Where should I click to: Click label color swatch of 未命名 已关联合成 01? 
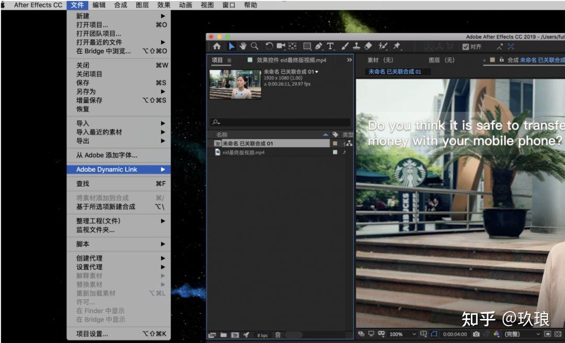(335, 143)
